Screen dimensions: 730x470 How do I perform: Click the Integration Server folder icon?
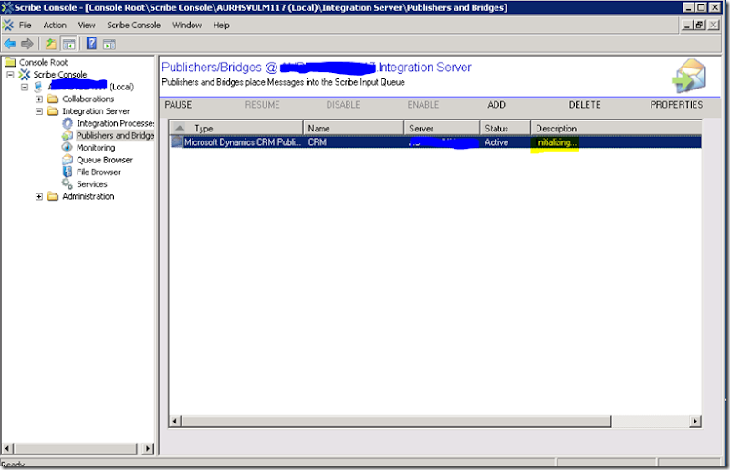[53, 110]
